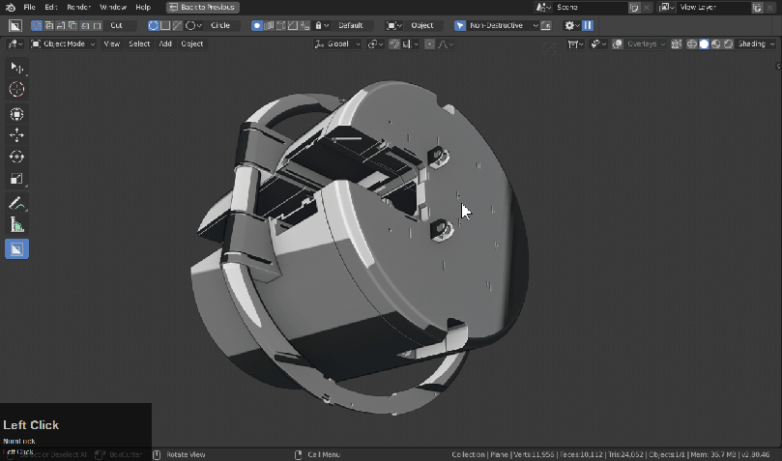782x461 pixels.
Task: Select the Circle shape icon
Action: [x=153, y=25]
